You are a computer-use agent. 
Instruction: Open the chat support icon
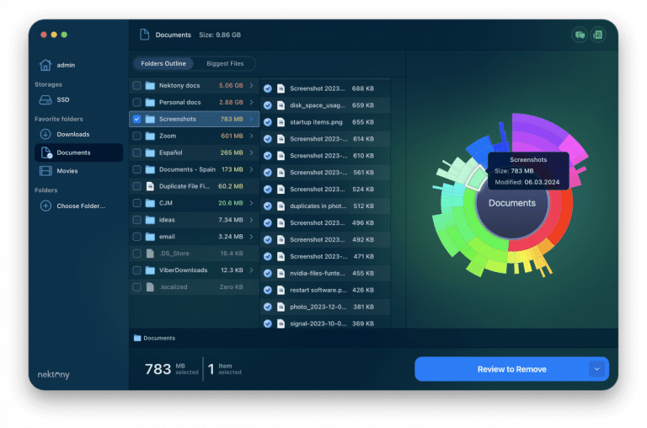[580, 35]
